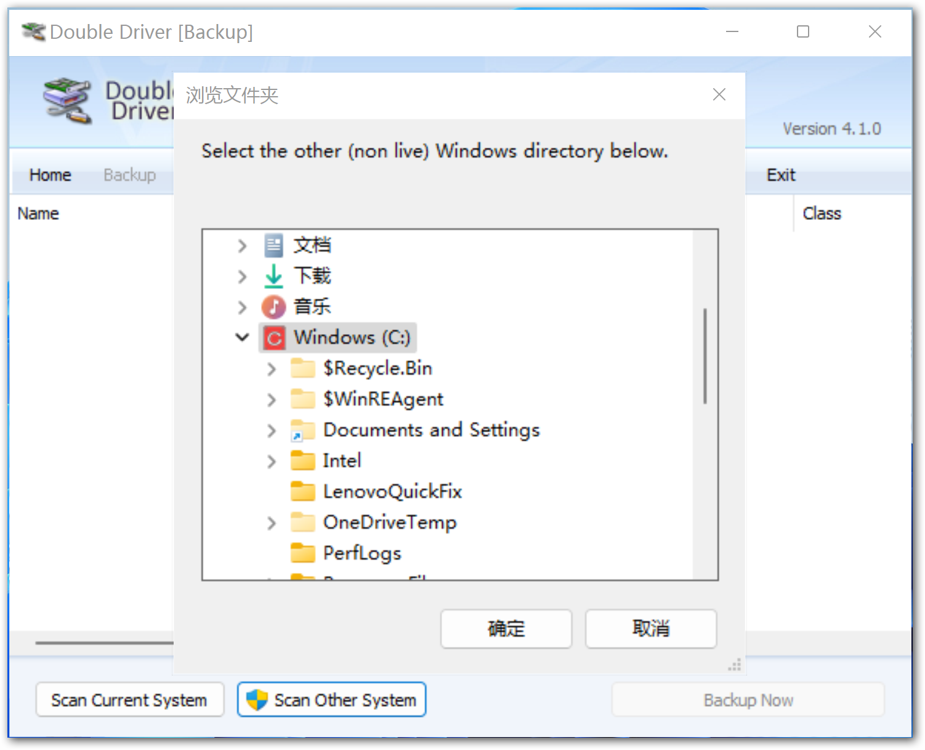Click the Name column header
This screenshot has height=750, width=925.
38,213
